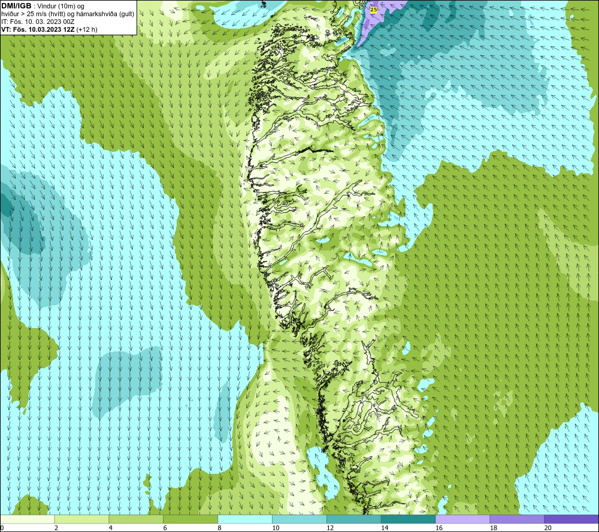
Task: Click the 'DMI/IGB' title text
Action: (16, 6)
